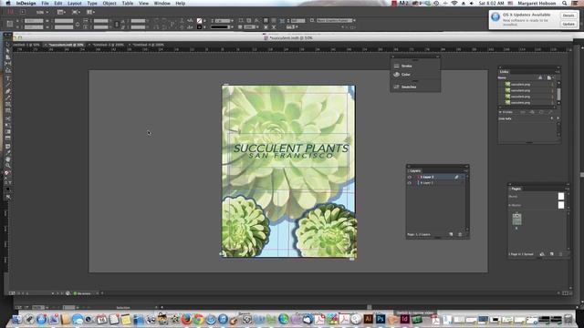Open Photoshop from the Dock
Viewport: 584px width, 328px height.
tap(381, 319)
